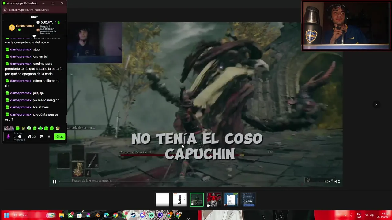Open Discord from the taskbar
The height and width of the screenshot is (220, 392).
point(142,215)
